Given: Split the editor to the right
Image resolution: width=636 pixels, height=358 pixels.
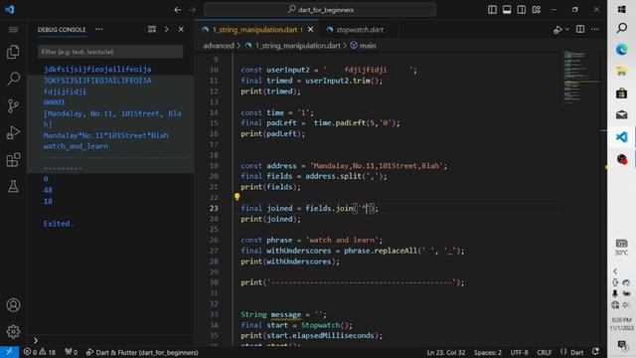Looking at the screenshot, I should point(580,29).
